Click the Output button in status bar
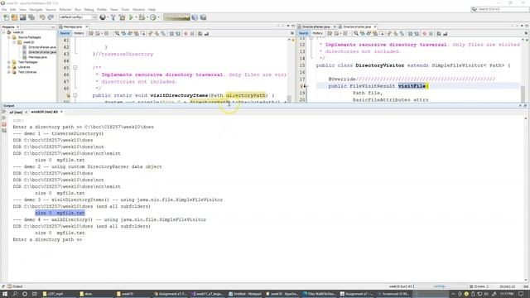 (15, 286)
